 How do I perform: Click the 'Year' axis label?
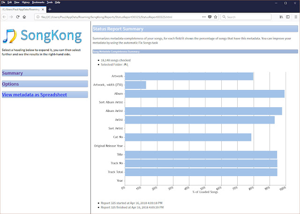120,181
